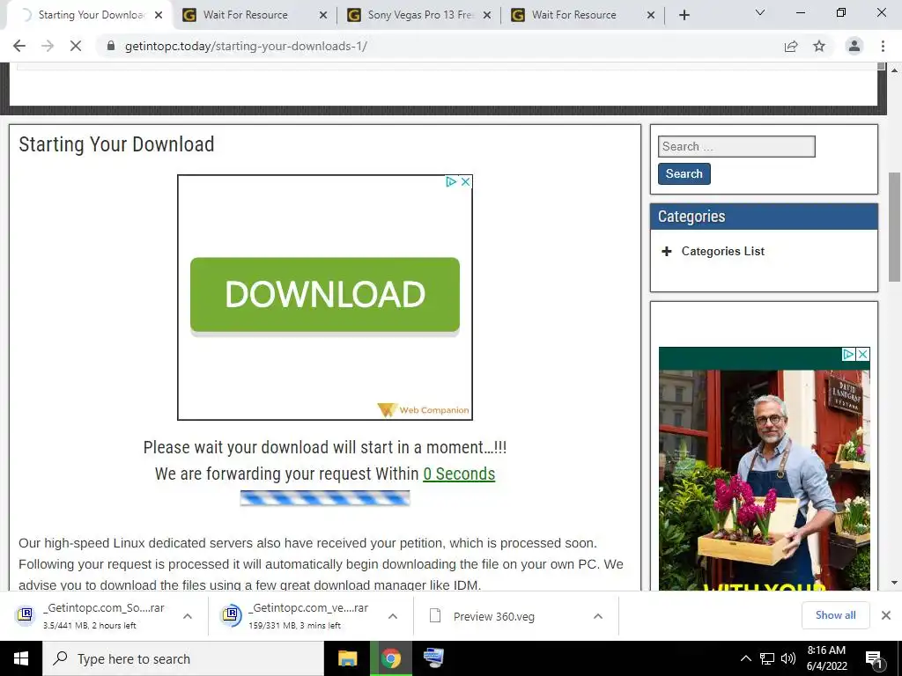Click the Starting Your Download heading

click(116, 144)
